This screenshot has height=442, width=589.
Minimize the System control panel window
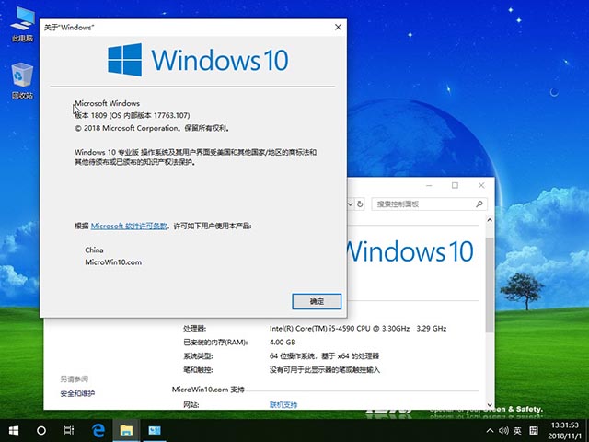pos(429,185)
